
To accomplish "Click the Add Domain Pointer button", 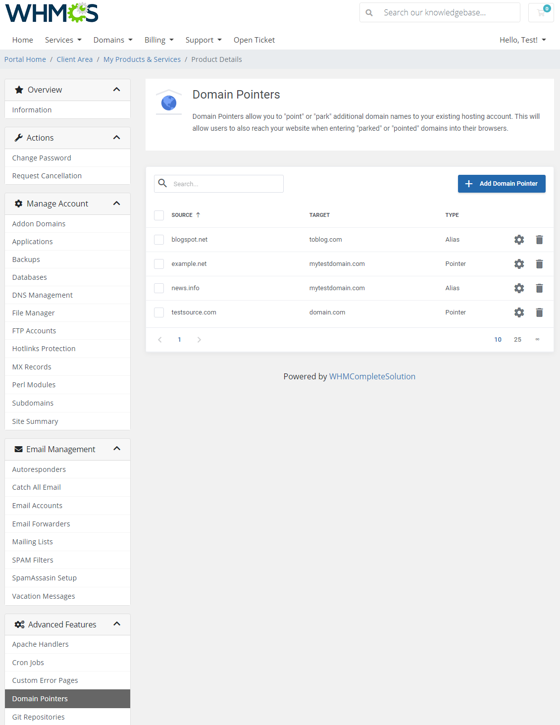I will tap(501, 184).
